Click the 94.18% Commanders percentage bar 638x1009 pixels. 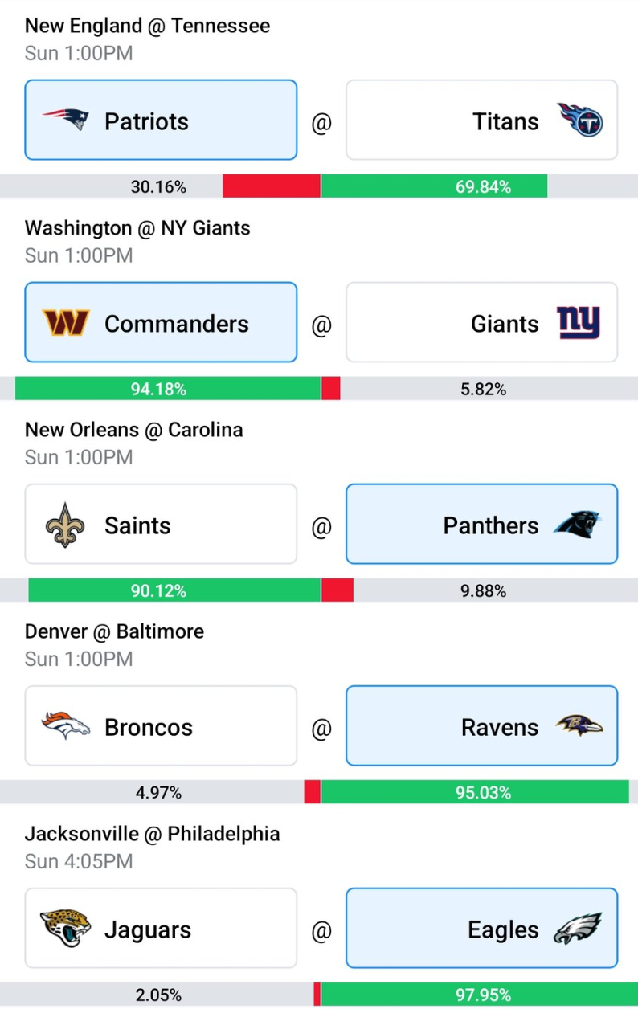point(168,389)
